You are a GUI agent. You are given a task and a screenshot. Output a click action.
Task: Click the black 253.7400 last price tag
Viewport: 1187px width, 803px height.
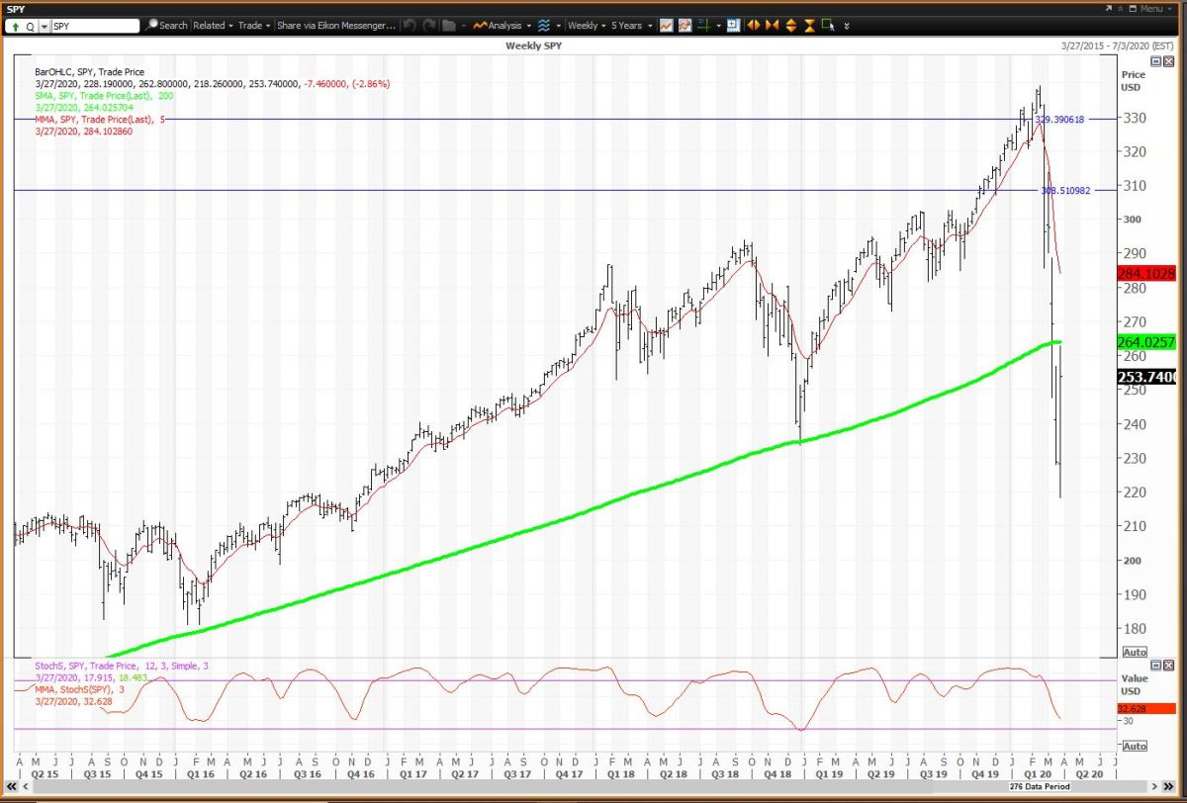[1145, 377]
